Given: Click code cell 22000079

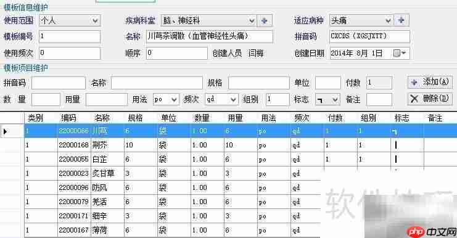Looking at the screenshot, I should pyautogui.click(x=74, y=202).
